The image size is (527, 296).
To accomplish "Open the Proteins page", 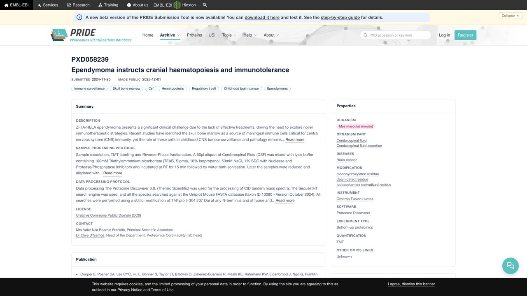I will coord(194,35).
